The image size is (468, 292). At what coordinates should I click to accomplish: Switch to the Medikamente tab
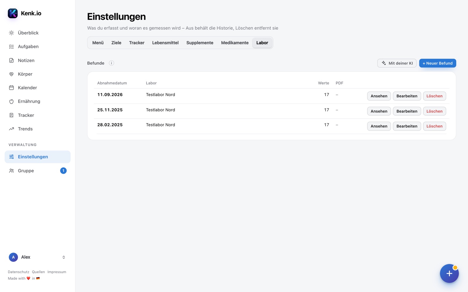point(235,43)
